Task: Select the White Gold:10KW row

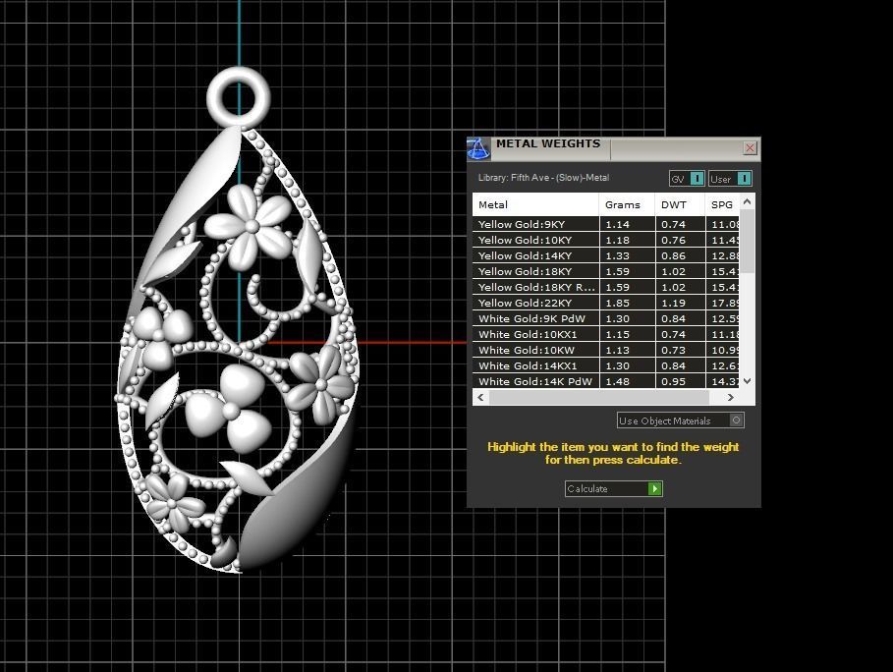Action: pyautogui.click(x=606, y=350)
